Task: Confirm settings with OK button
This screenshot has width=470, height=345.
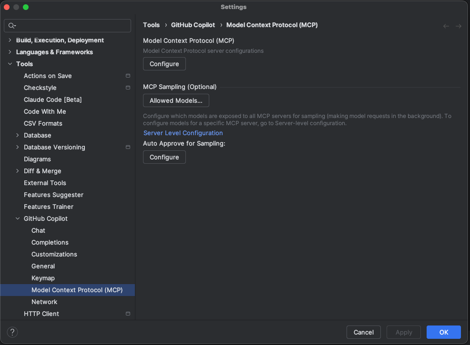Action: (444, 332)
